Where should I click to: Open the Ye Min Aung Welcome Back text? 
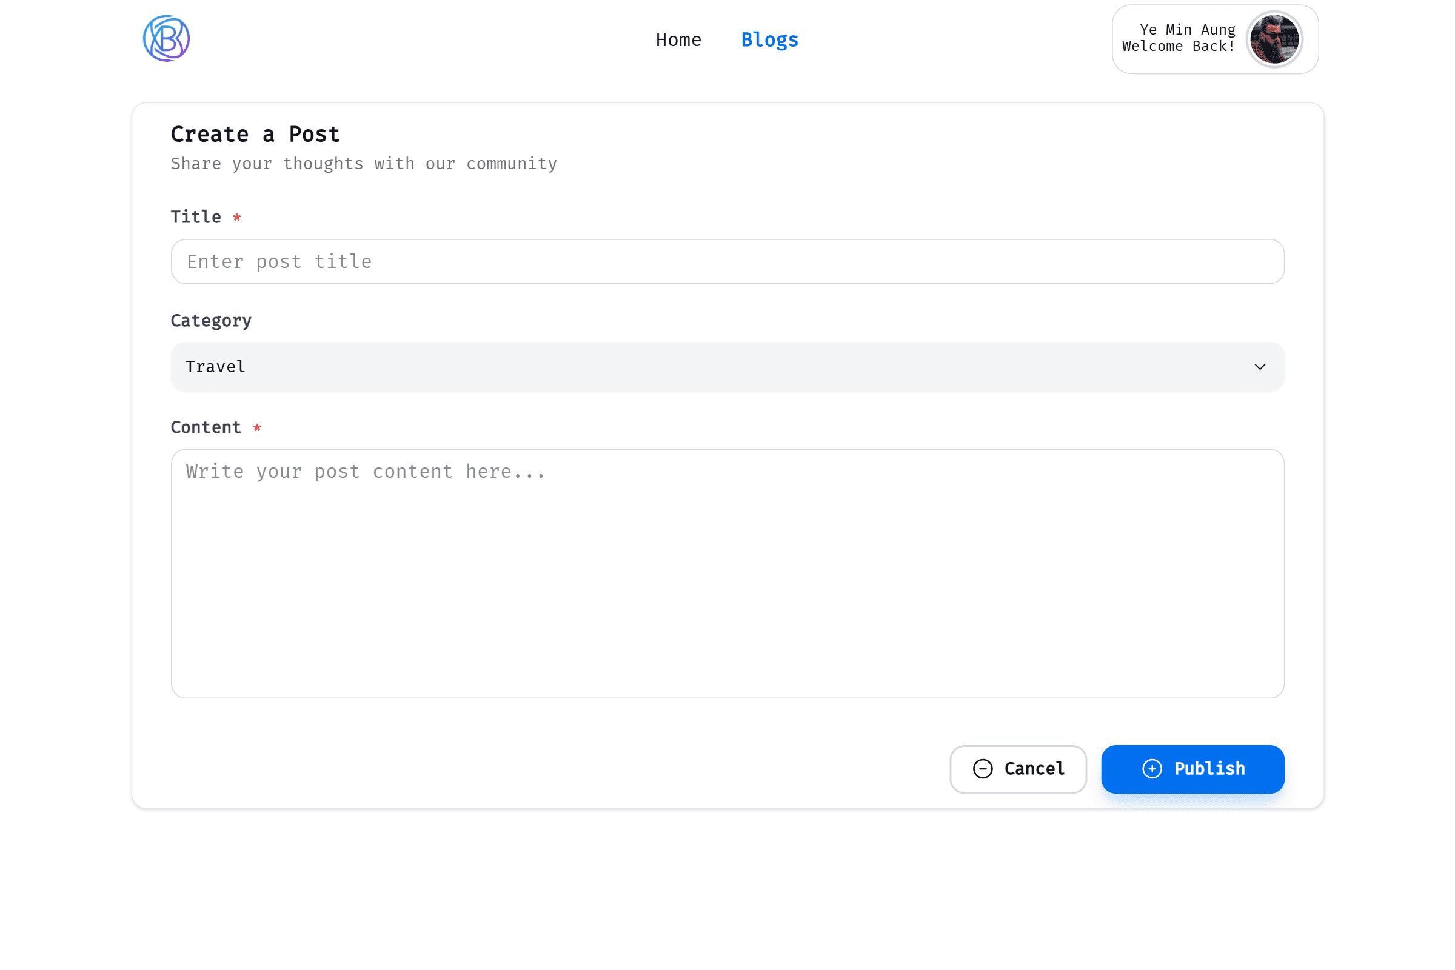1179,38
